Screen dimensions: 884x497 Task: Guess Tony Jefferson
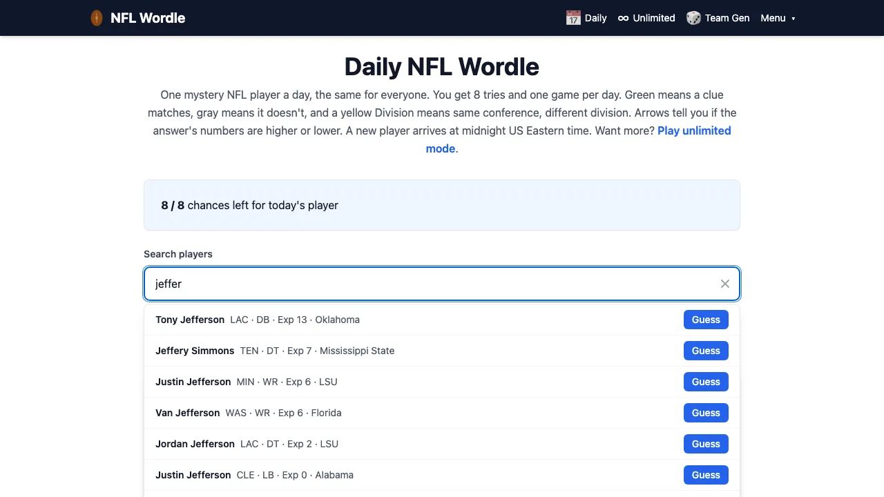pyautogui.click(x=706, y=320)
